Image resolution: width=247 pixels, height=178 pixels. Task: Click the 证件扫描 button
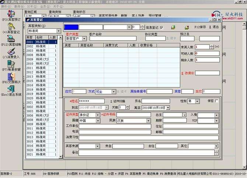tap(119, 101)
